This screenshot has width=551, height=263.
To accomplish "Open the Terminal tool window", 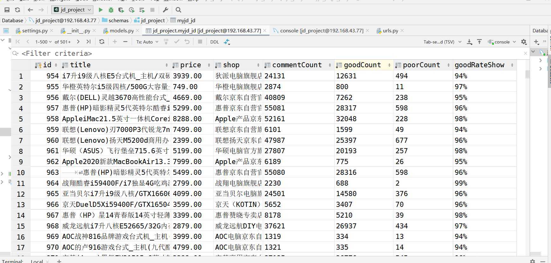I will (x=12, y=261).
